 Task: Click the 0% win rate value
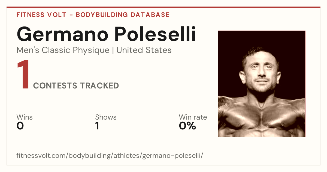187,126
